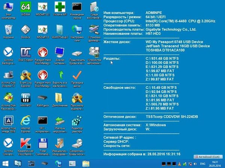This screenshot has width=225, height=168.
Task: Select the Acronis Universal Restore icon
Action: point(9,147)
